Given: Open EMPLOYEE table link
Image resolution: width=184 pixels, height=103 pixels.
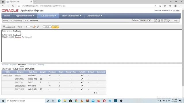Looking at the screenshot, I should pyautogui.click(x=7, y=76).
